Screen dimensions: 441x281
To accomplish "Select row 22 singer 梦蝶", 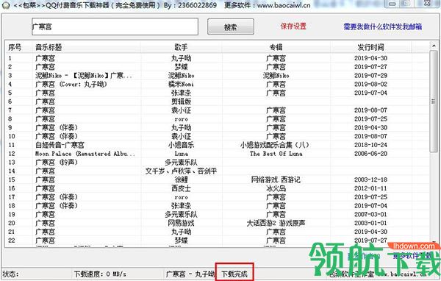I will (x=181, y=241).
